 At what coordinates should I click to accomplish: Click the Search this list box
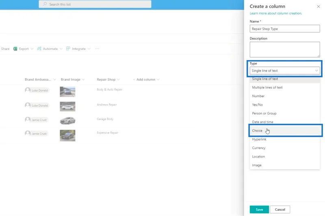coord(95,4)
